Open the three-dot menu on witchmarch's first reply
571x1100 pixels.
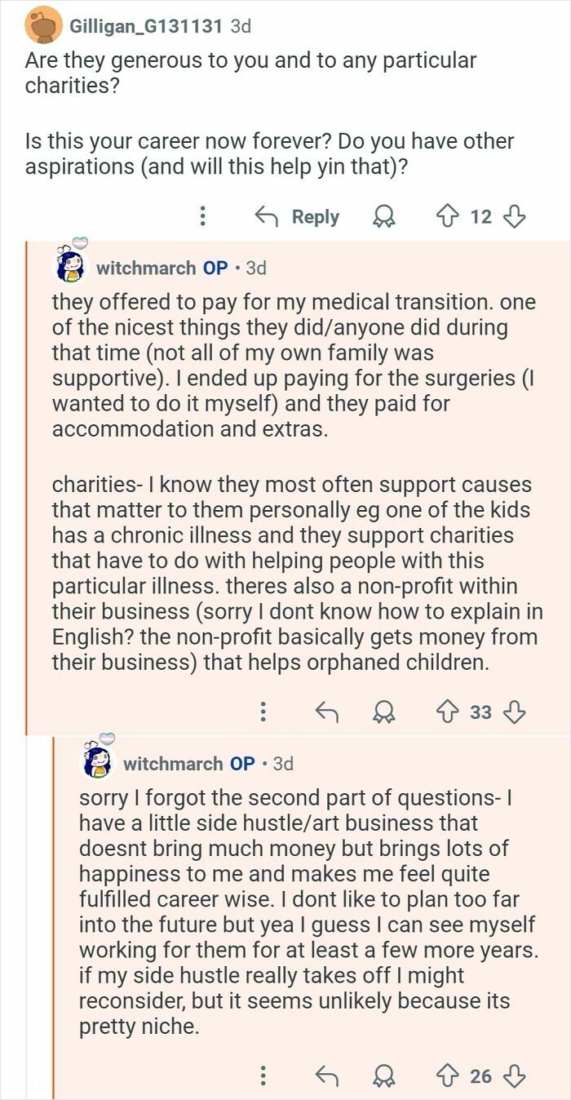(x=263, y=713)
